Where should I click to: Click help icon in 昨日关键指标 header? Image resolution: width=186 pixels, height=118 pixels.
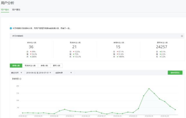pyautogui.click(x=182, y=36)
